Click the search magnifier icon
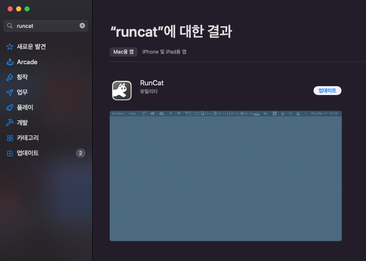 pos(10,26)
